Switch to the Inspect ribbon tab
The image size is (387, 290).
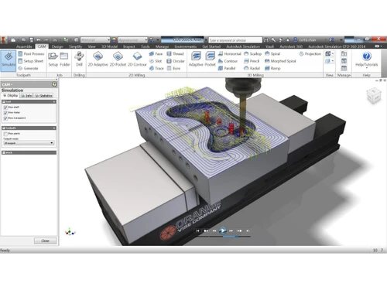point(129,46)
